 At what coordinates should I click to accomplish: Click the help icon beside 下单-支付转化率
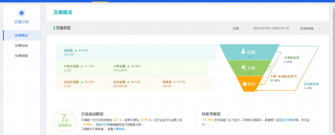coord(295,76)
